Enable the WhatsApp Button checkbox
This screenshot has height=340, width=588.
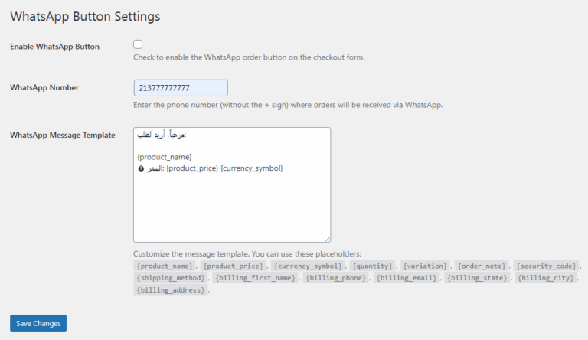click(138, 44)
